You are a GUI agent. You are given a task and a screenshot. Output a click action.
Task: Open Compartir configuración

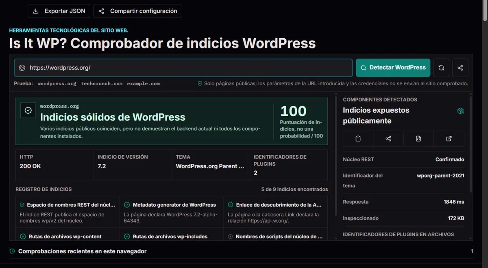(137, 11)
